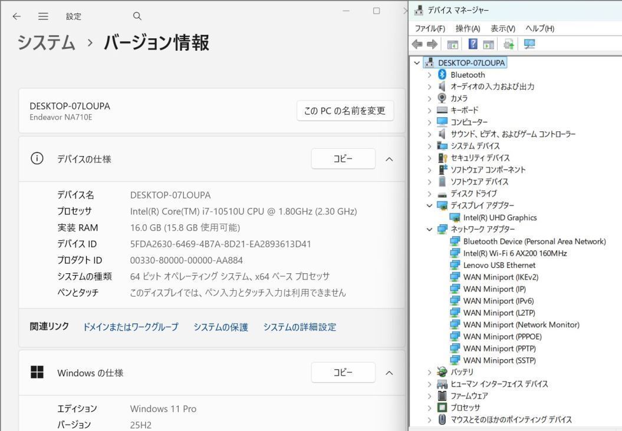Click the Settings search magnifier icon
Image resolution: width=622 pixels, height=431 pixels.
137,16
